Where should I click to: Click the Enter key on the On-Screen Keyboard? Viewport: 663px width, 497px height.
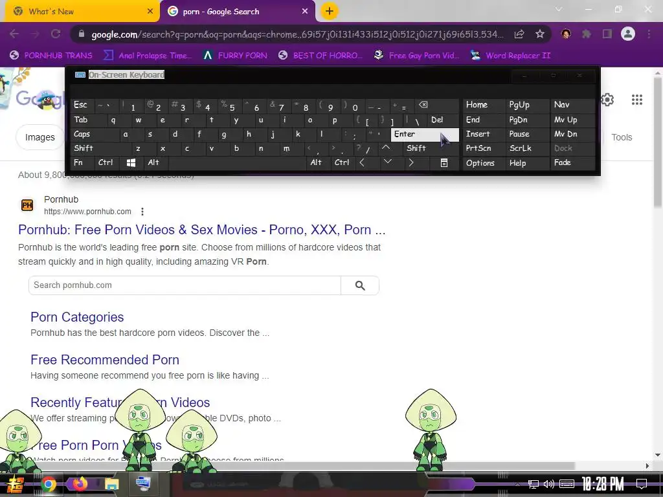tap(425, 135)
